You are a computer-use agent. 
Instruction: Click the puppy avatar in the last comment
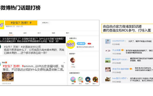(108, 79)
